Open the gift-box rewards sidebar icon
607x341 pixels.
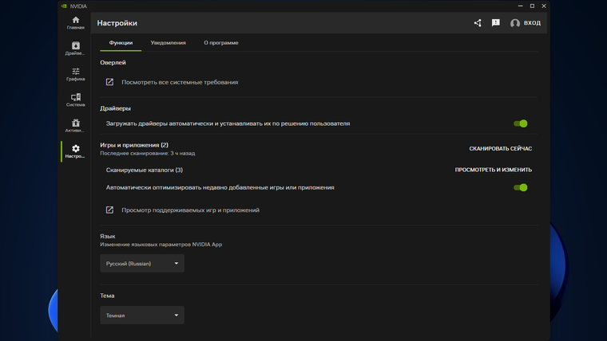click(x=76, y=126)
